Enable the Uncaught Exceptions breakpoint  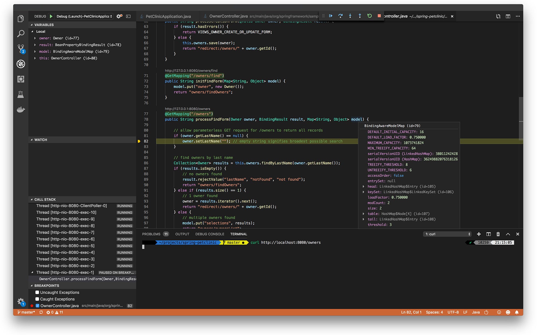click(37, 292)
